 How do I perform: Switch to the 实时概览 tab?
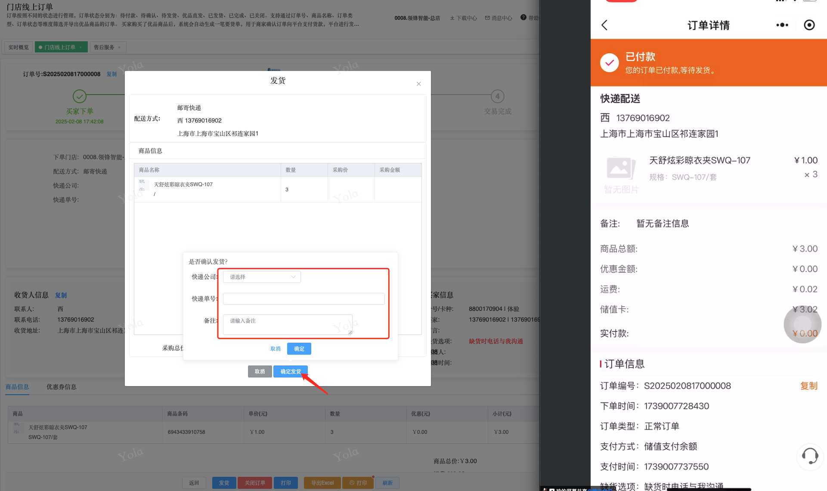click(19, 47)
